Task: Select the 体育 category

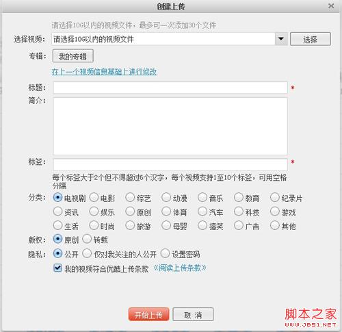Action: (x=166, y=212)
